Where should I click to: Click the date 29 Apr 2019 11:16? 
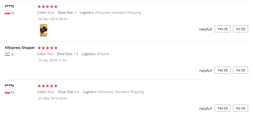(x=52, y=61)
